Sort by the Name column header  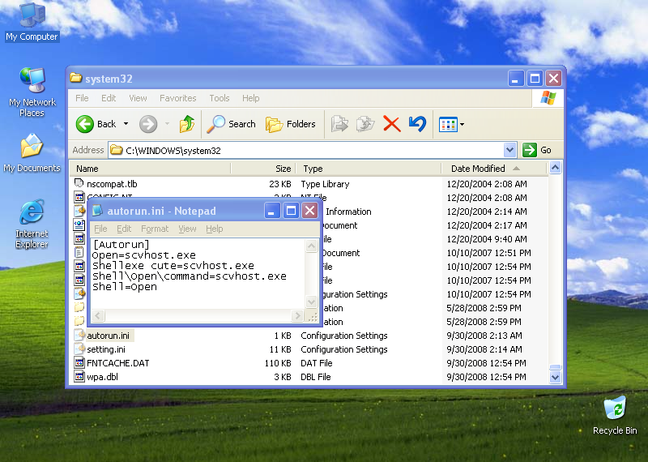coord(150,169)
